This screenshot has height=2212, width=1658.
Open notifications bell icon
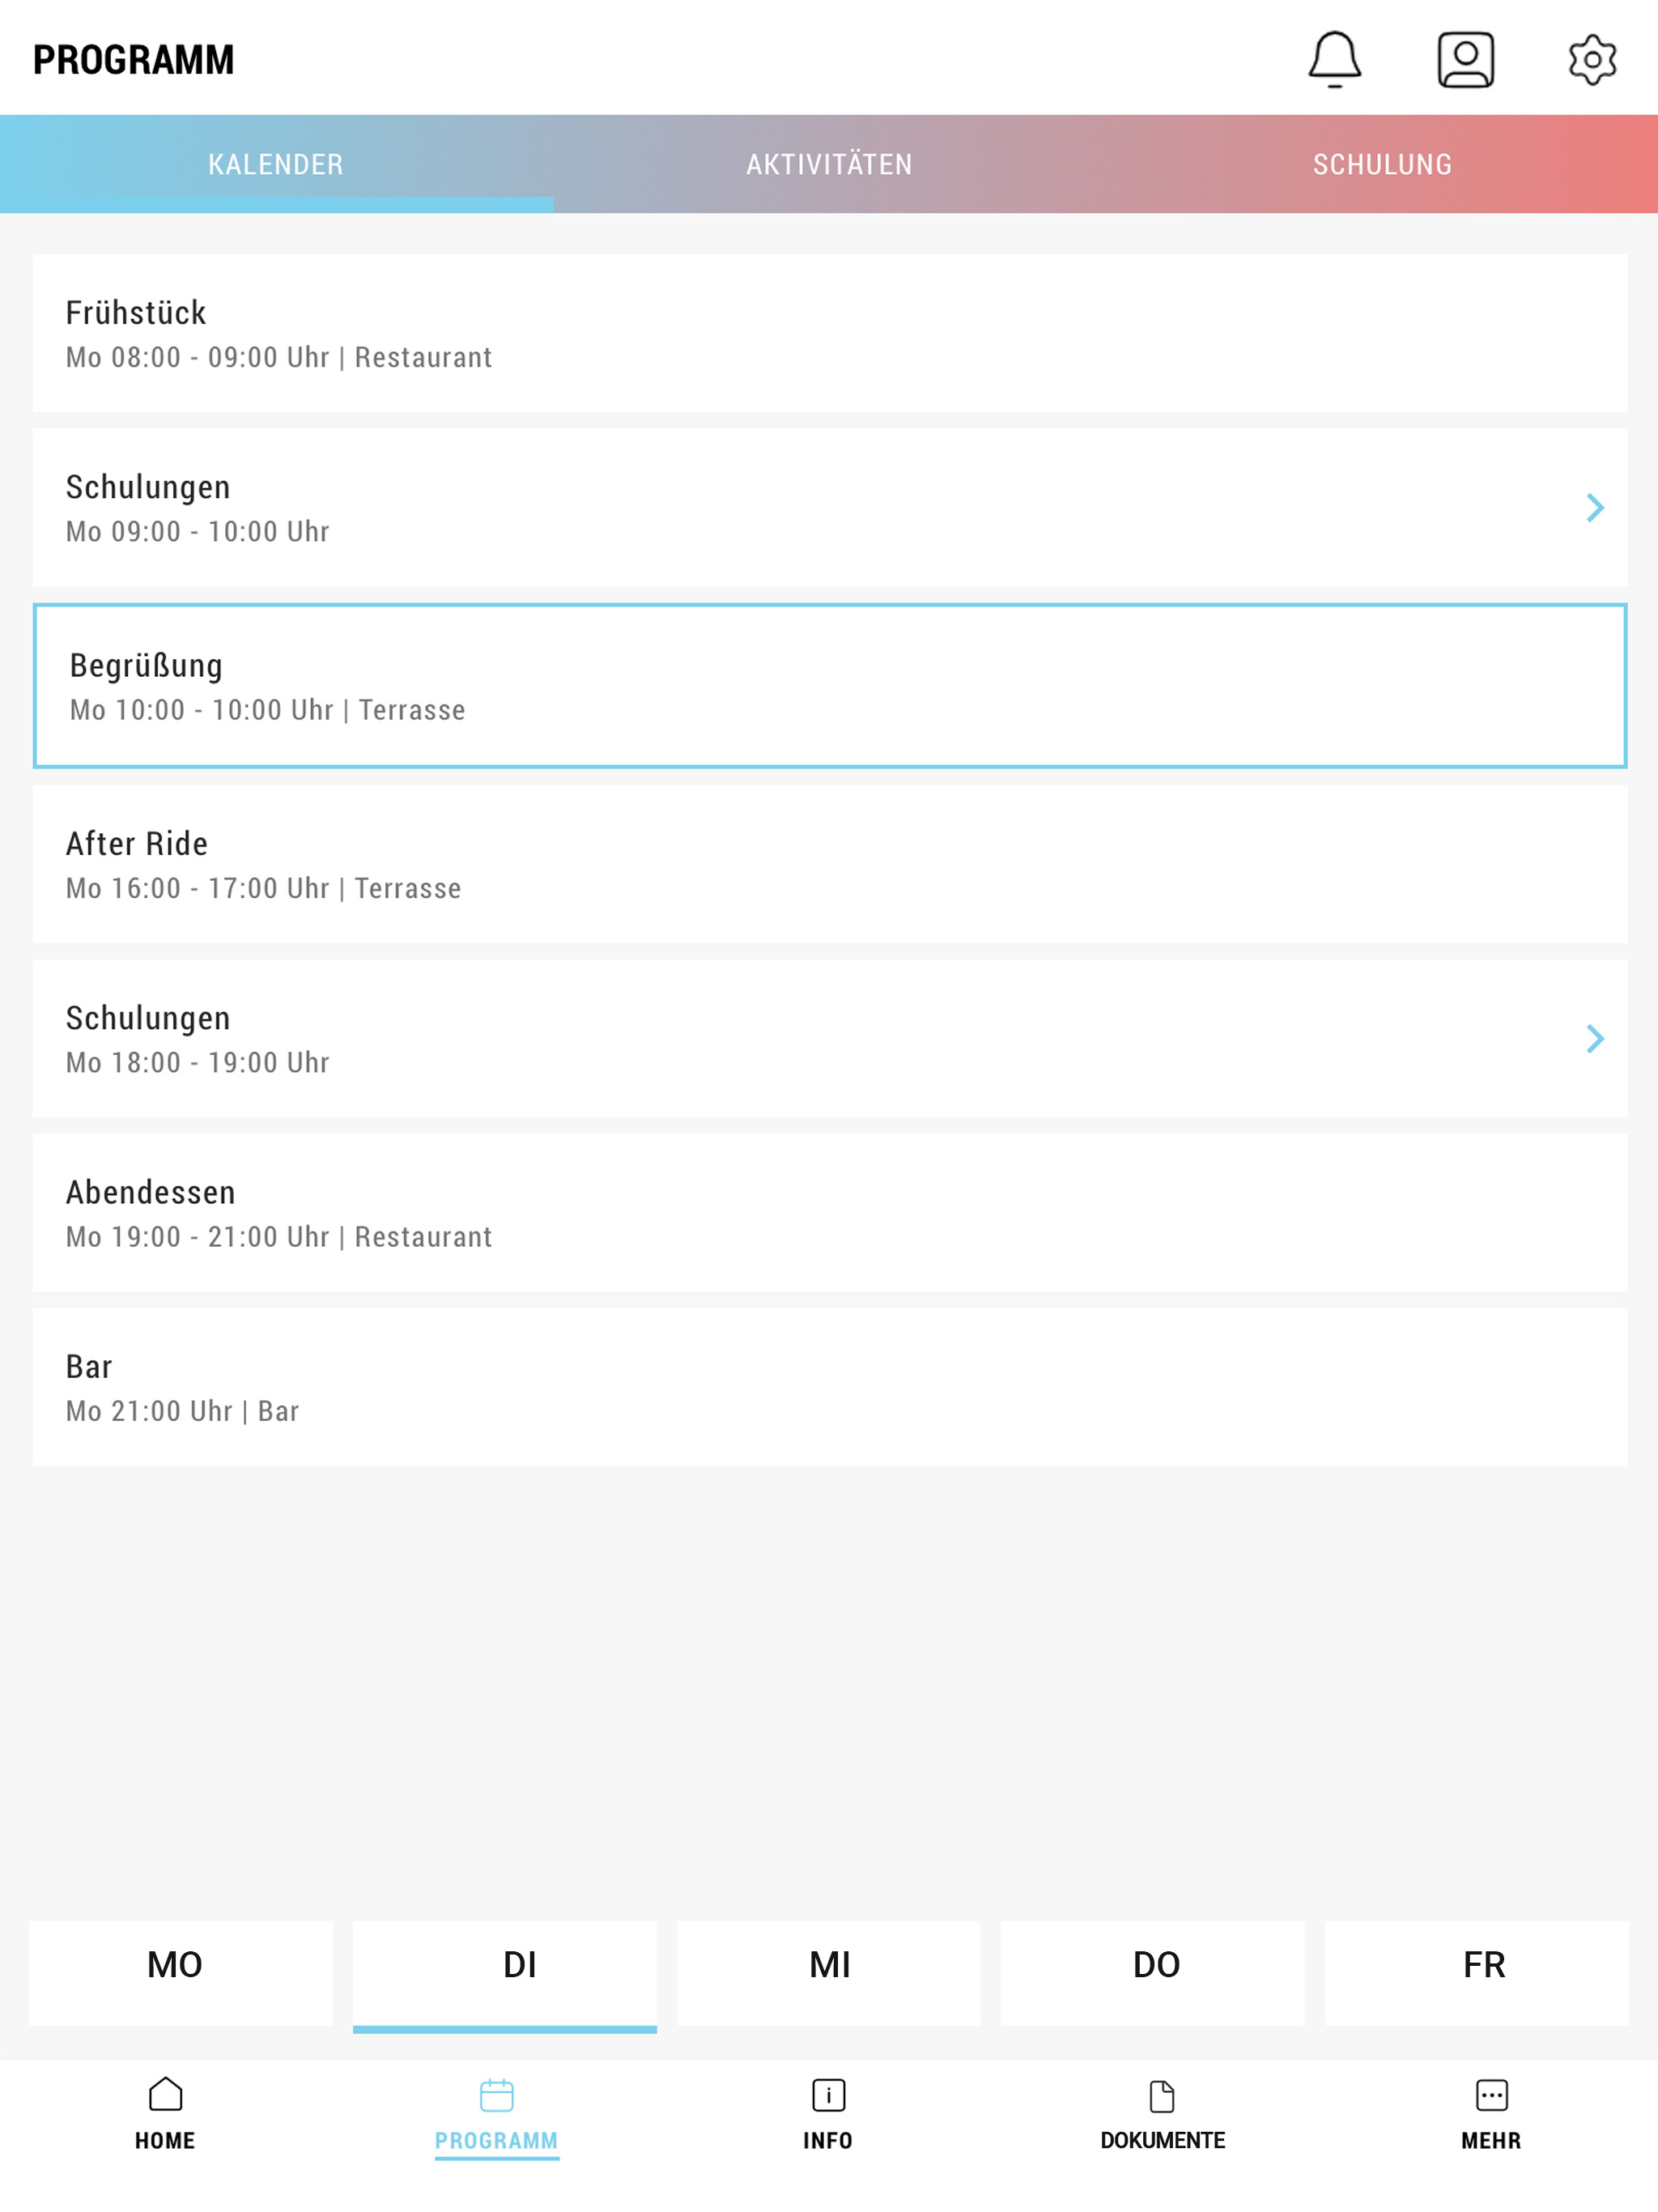(1334, 60)
